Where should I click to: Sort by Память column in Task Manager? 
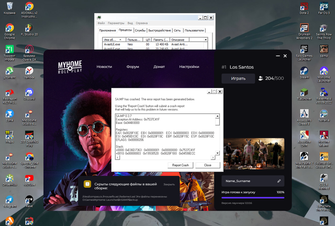click(x=161, y=40)
